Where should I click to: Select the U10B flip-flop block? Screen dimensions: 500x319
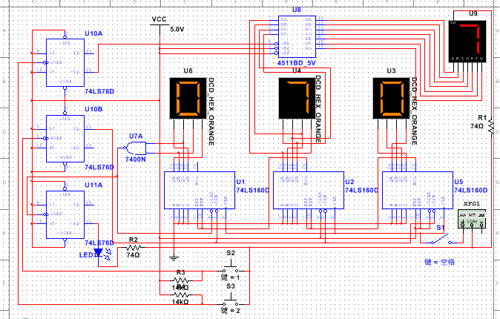[65, 139]
